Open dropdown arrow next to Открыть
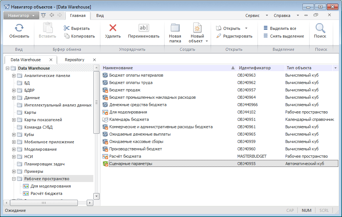 point(246,28)
